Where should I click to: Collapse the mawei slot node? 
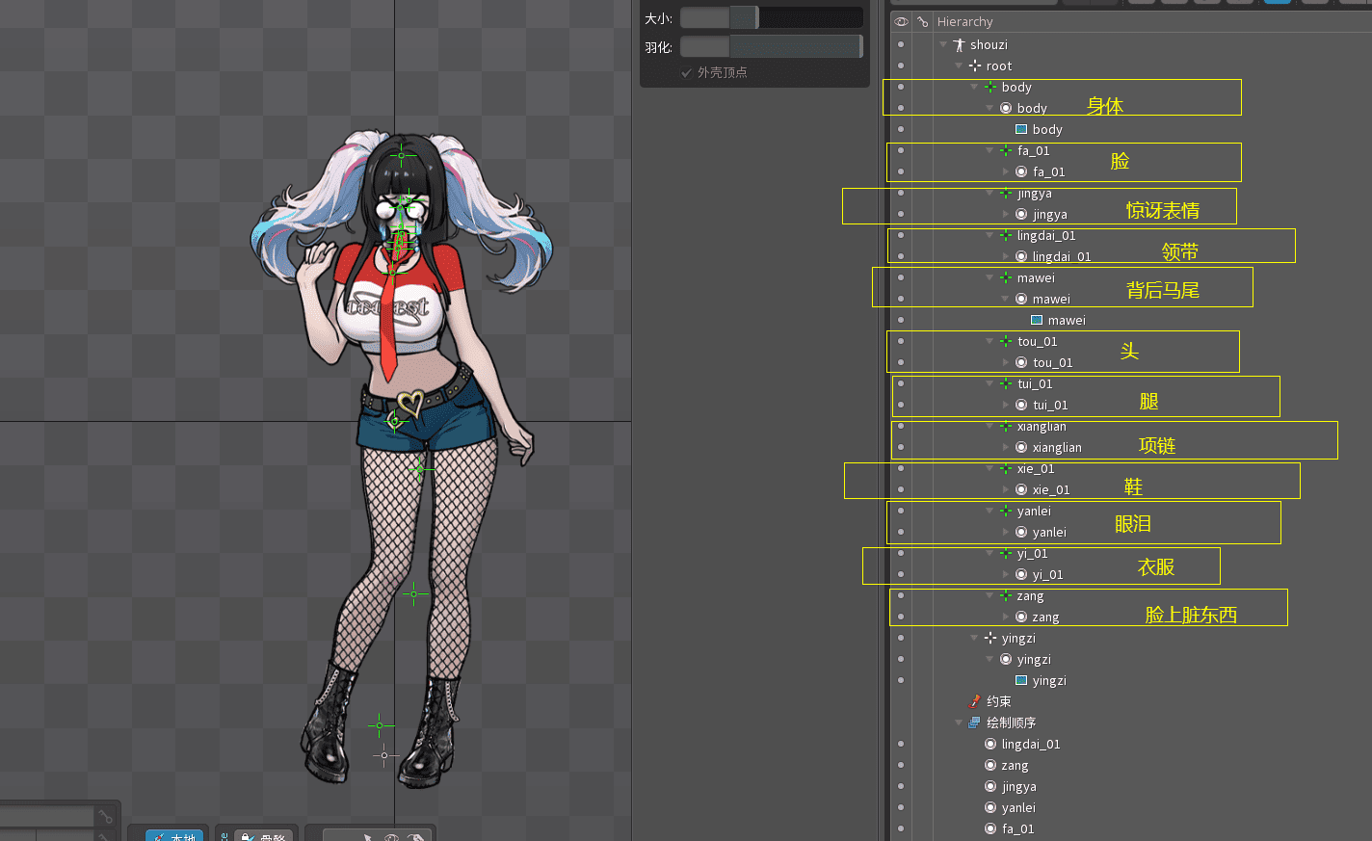point(1005,300)
